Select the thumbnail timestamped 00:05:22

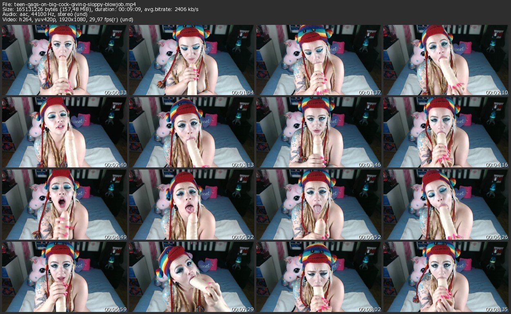[x=192, y=205]
